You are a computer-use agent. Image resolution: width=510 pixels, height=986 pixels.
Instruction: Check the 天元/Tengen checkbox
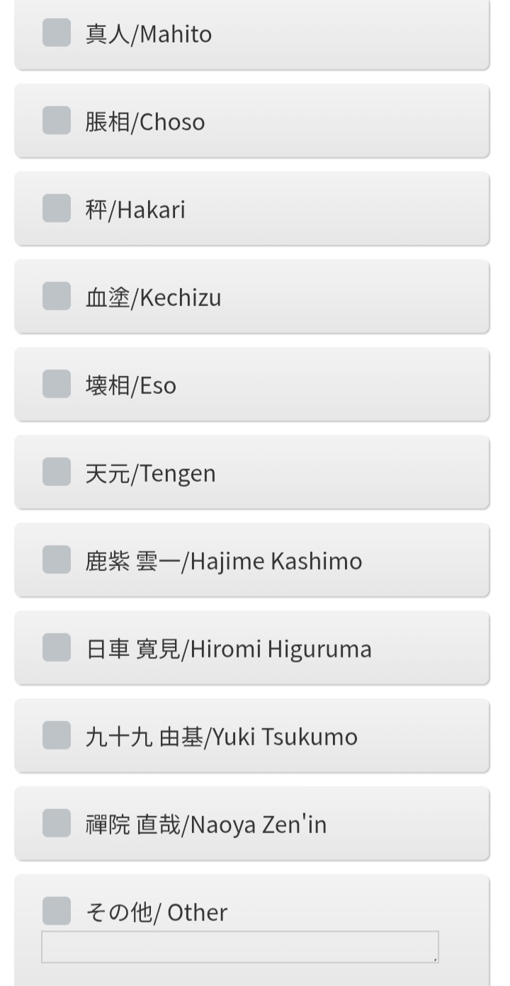tap(57, 472)
